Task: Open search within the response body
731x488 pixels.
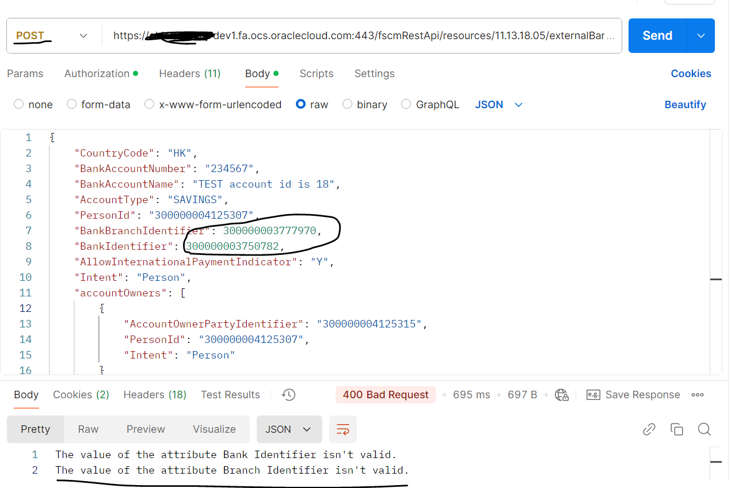Action: (705, 429)
